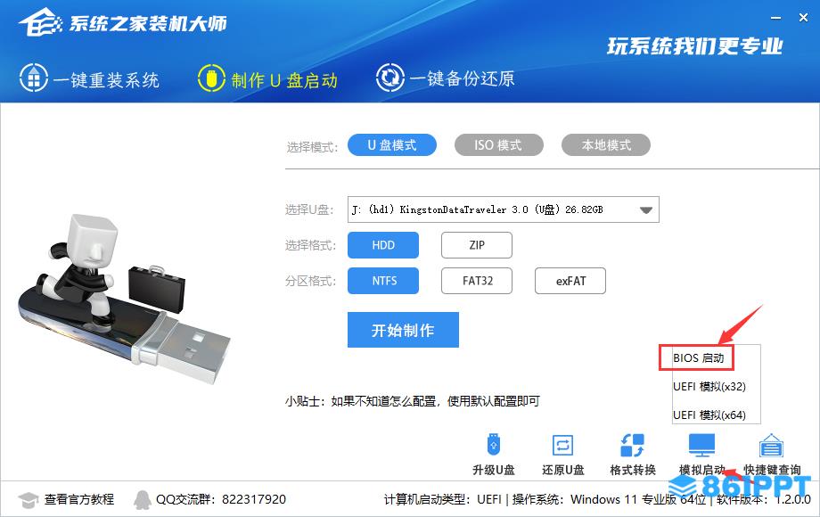Click the 升级U盘 upgrade icon

coord(493,445)
